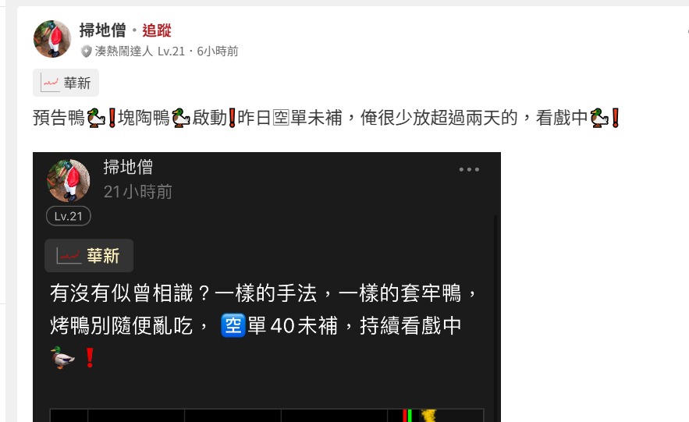Screen dimensions: 689x422
Task: Click the 華新 tag inside the dark screenshot
Action: (x=89, y=256)
